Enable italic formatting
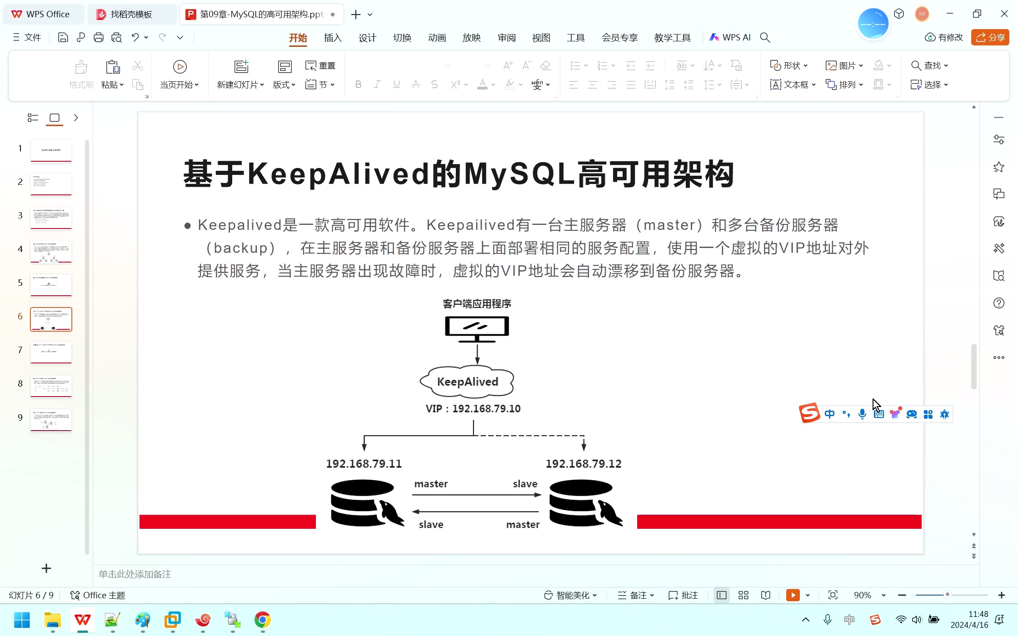Screen dimensions: 1018x636 pyautogui.click(x=377, y=84)
